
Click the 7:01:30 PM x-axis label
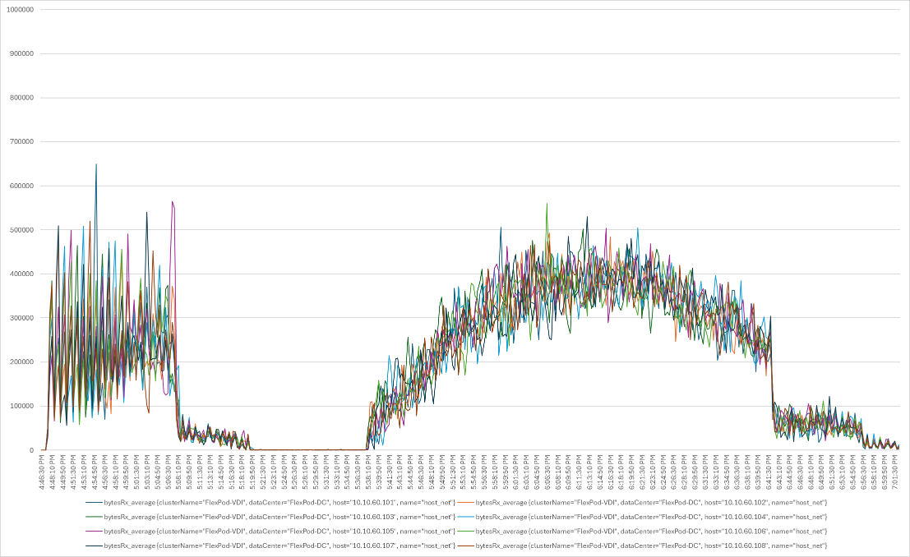896,472
